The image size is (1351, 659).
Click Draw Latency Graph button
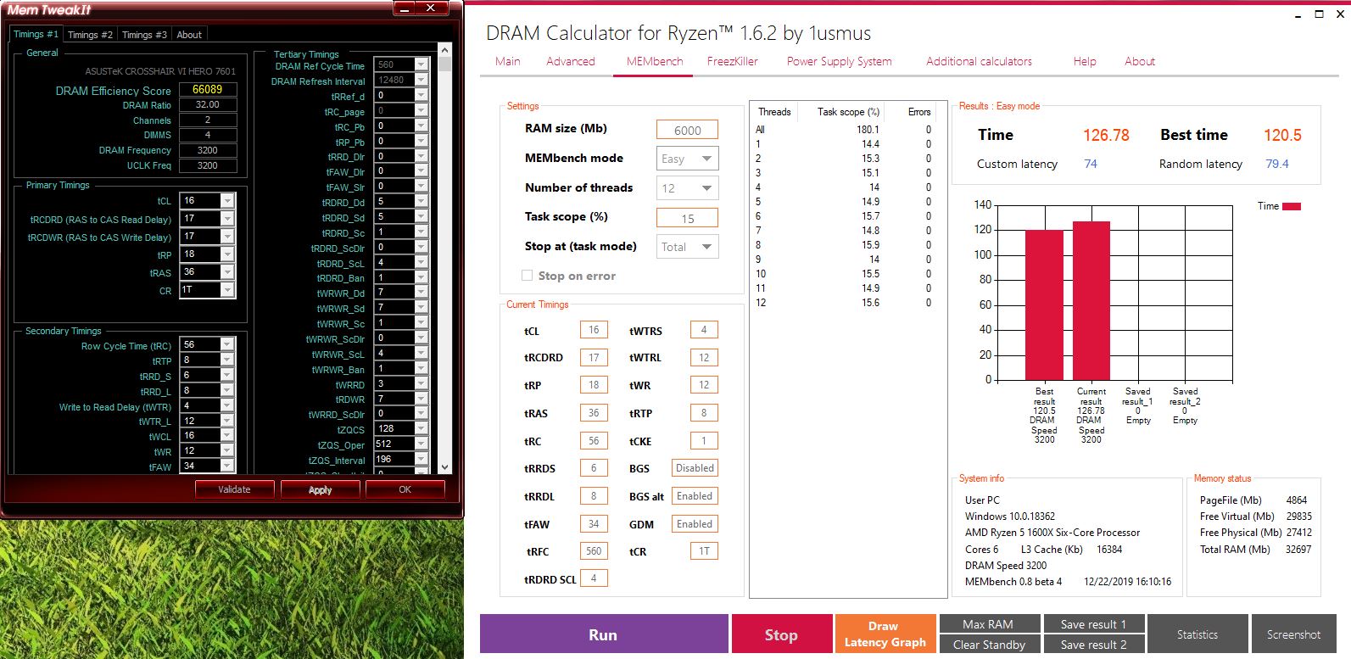click(x=885, y=634)
